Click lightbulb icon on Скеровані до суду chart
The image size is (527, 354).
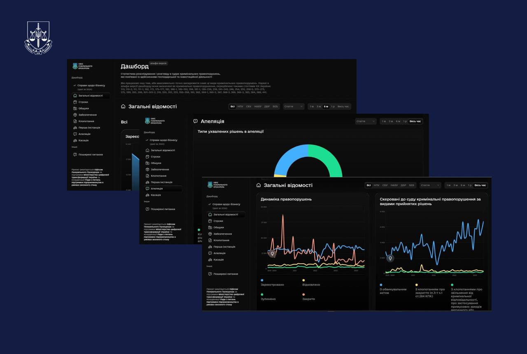(390, 258)
